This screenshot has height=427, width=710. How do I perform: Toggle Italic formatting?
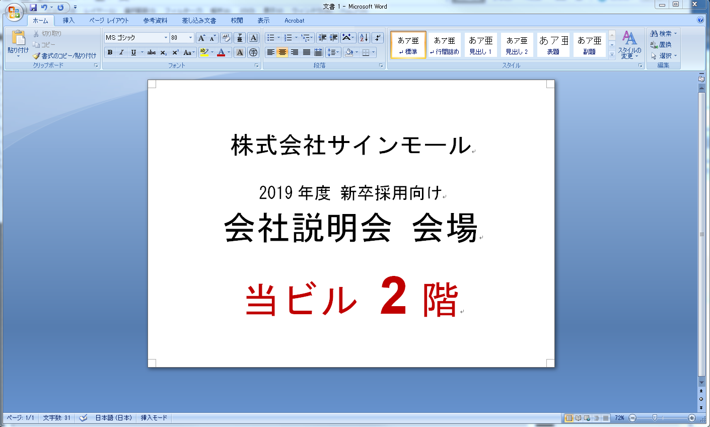click(121, 52)
